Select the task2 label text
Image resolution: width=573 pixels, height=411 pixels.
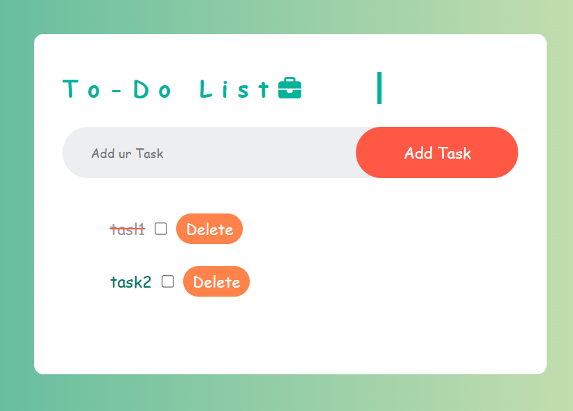pos(130,282)
